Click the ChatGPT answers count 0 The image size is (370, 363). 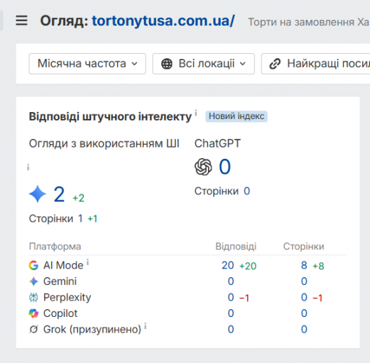pos(224,167)
